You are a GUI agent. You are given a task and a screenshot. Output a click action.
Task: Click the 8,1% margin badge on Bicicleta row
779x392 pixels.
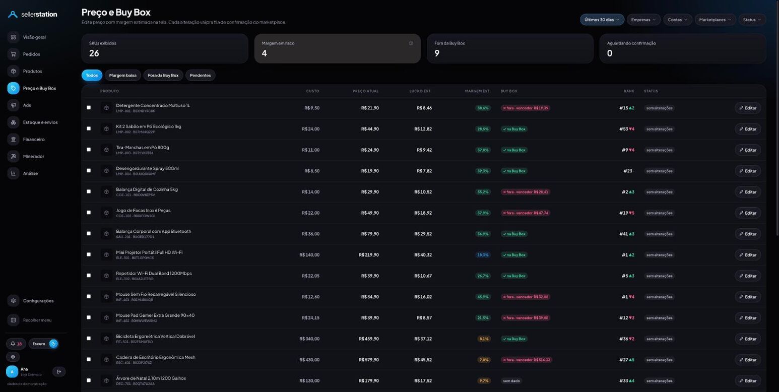click(484, 339)
